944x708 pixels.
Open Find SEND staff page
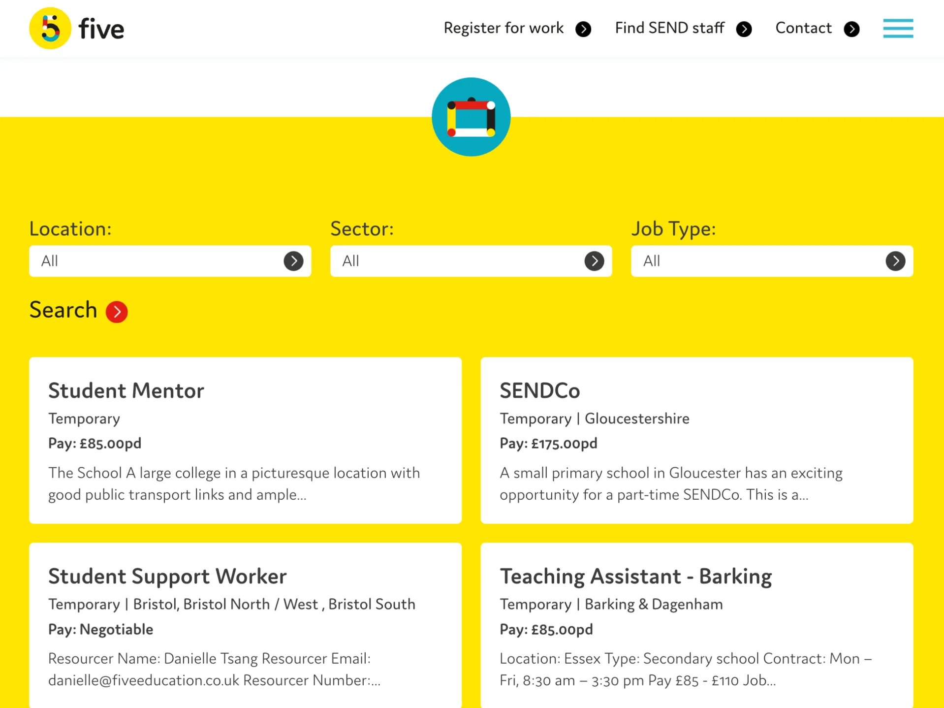point(669,29)
